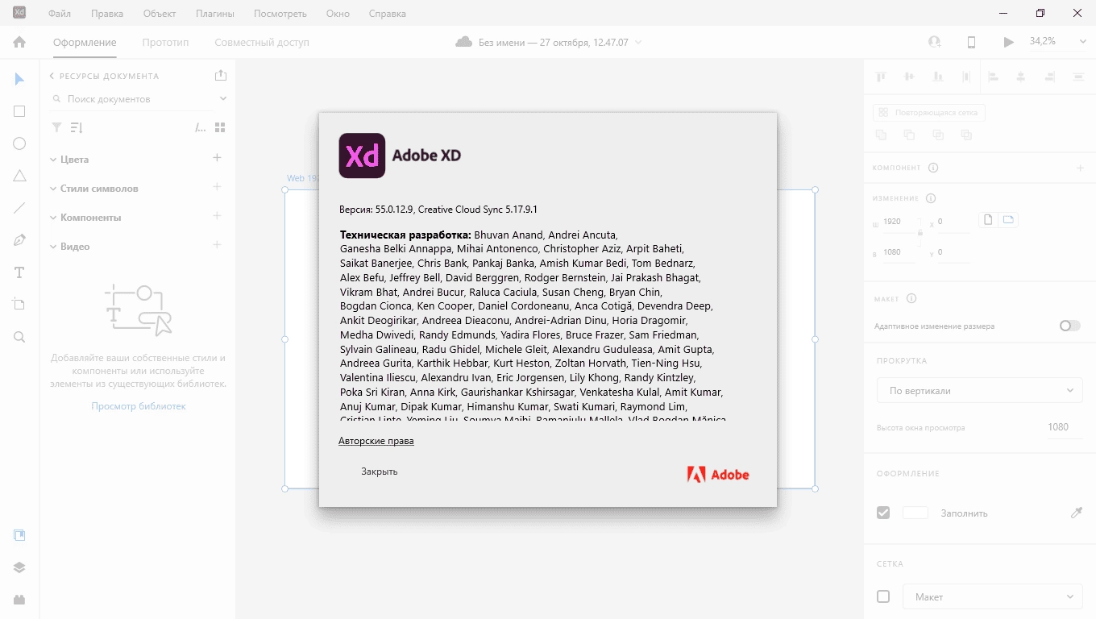Enable the grid checkbox
The height and width of the screenshot is (619, 1096).
(883, 596)
